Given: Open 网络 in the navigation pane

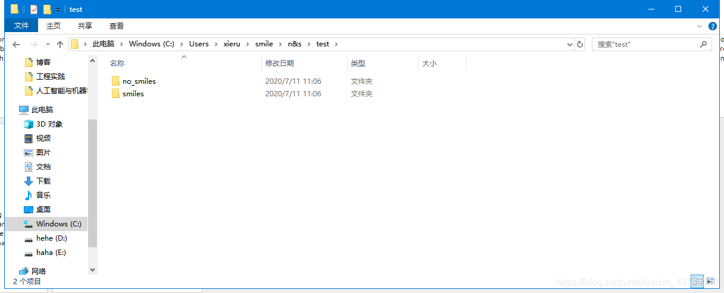Looking at the screenshot, I should coord(40,271).
